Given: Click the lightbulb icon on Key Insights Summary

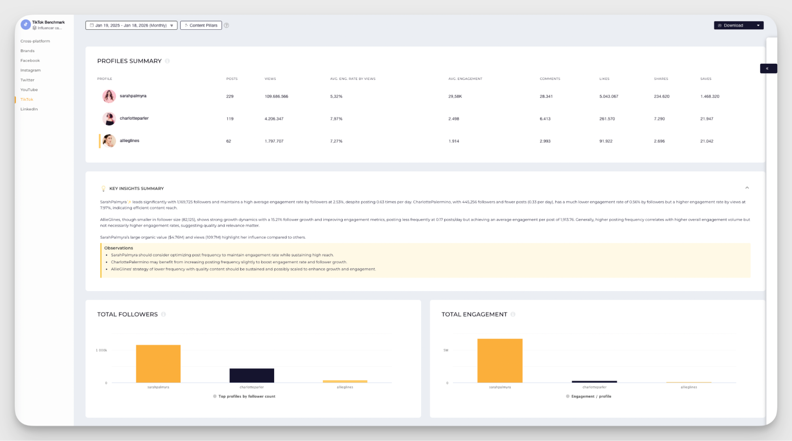Looking at the screenshot, I should [103, 188].
